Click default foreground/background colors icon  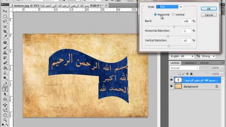[3, 125]
